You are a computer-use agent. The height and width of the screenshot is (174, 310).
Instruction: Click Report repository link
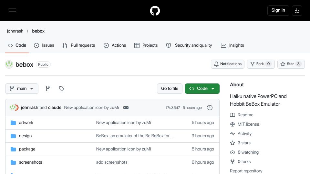[246, 171]
